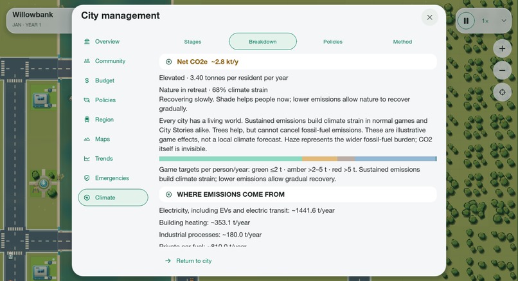Screen dimensions: 518x281
Task: Click the fountain plaza on the map
Action: tap(44, 183)
